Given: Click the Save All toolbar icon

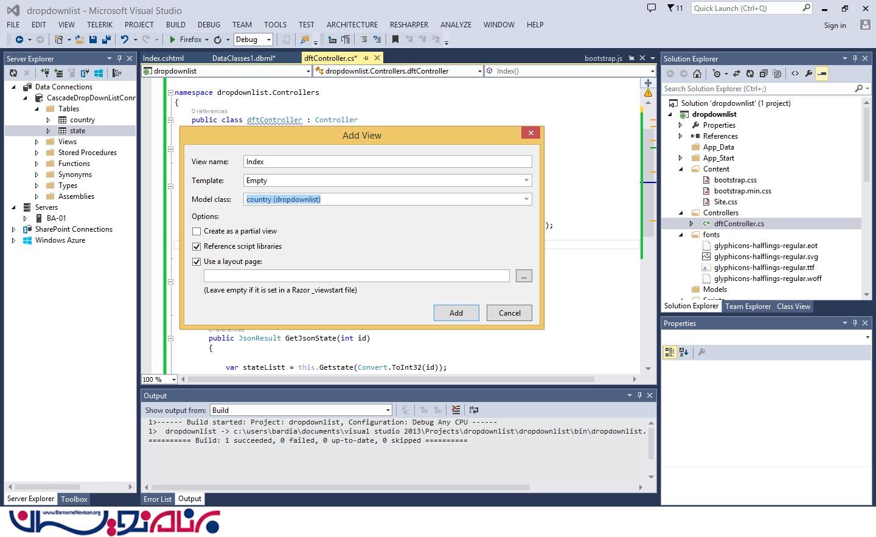Looking at the screenshot, I should pyautogui.click(x=106, y=40).
